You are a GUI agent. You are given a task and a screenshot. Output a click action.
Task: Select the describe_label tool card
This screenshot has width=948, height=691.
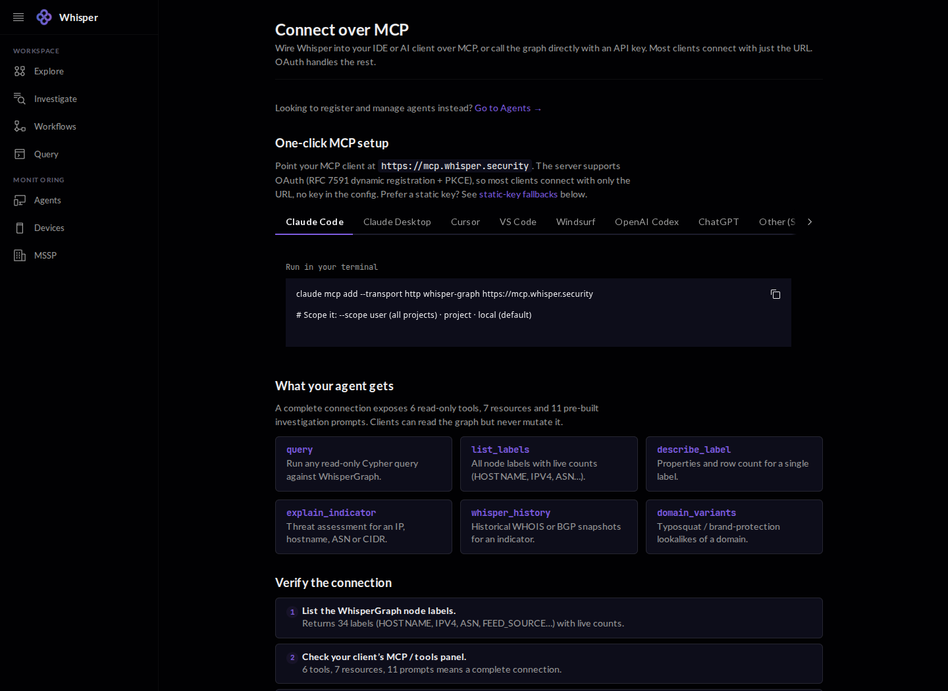(x=734, y=464)
